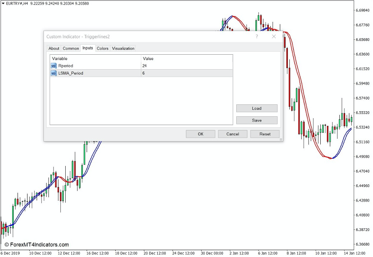373x257 pixels.
Task: Switch to the Colors tab
Action: pyautogui.click(x=102, y=48)
